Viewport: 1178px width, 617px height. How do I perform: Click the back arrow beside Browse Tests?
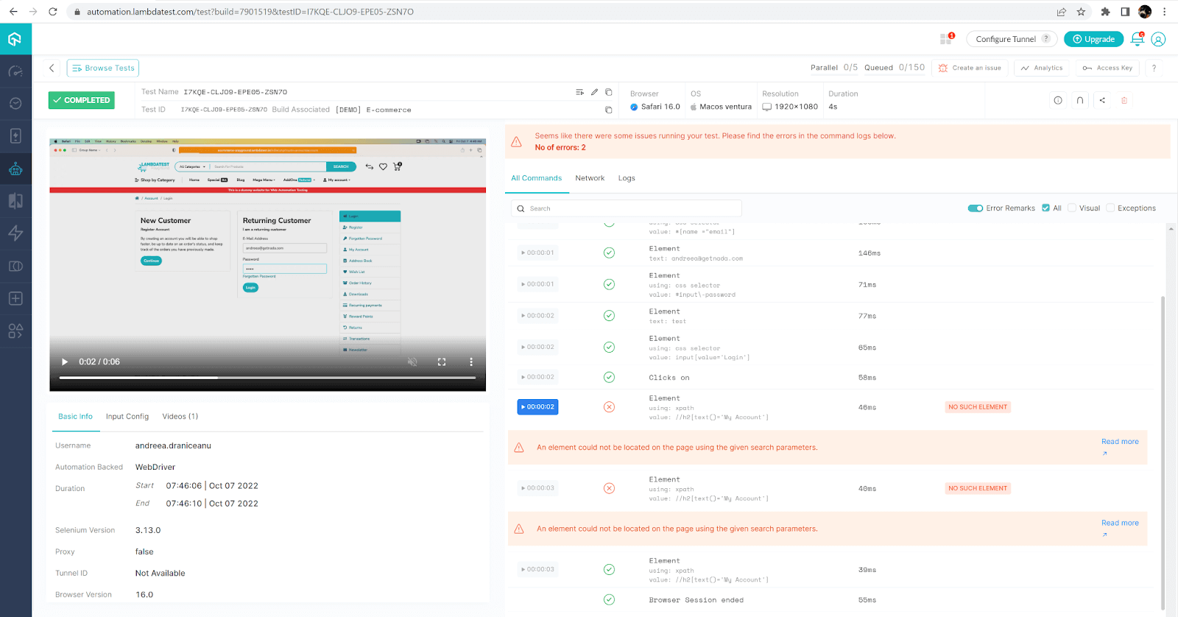(x=52, y=68)
